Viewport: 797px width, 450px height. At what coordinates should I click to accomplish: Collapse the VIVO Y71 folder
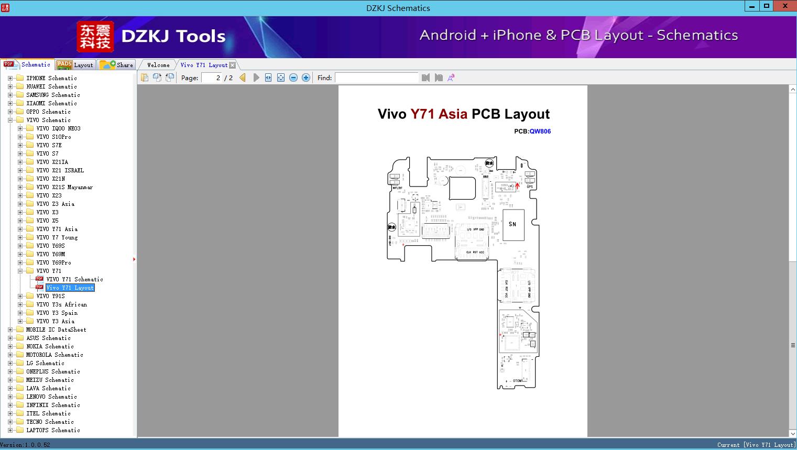(x=20, y=271)
